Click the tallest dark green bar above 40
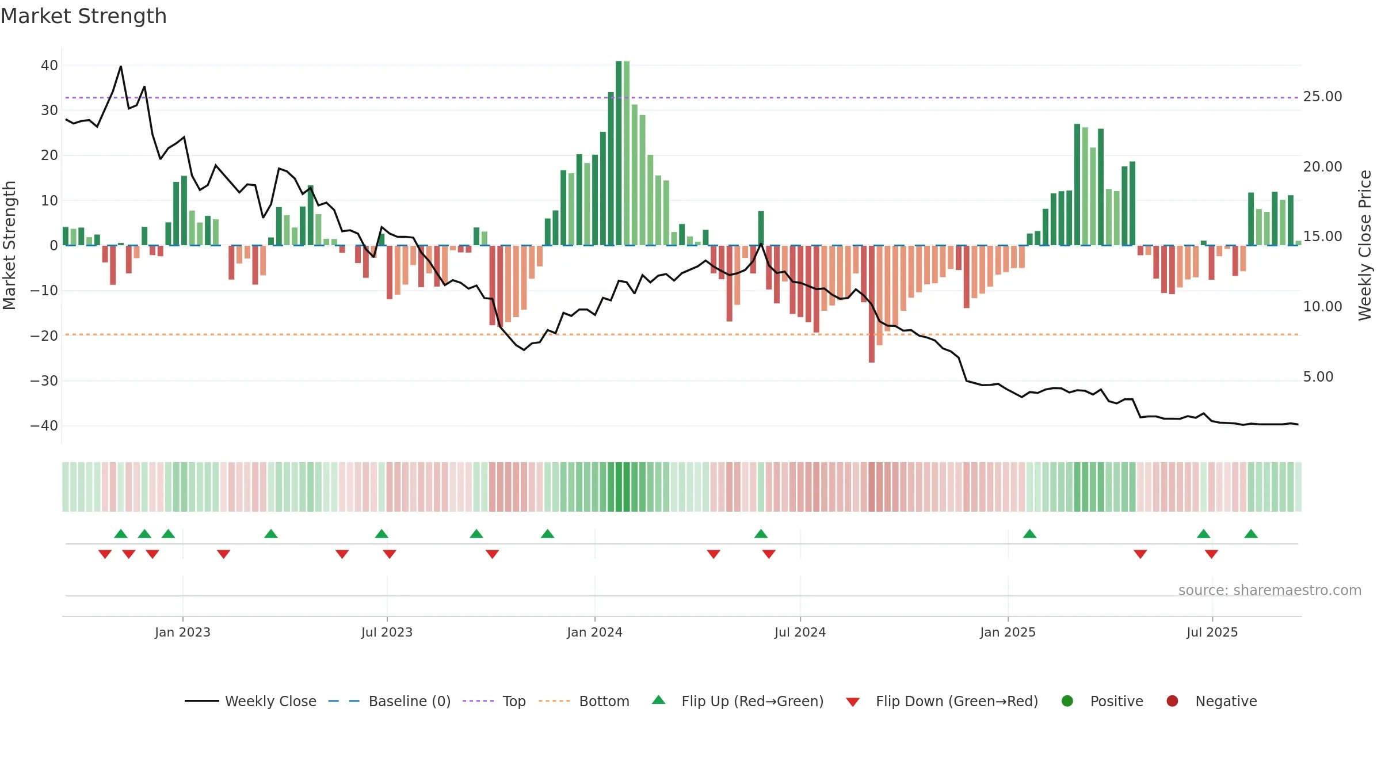Screen dimensions: 1381x777 pos(619,153)
